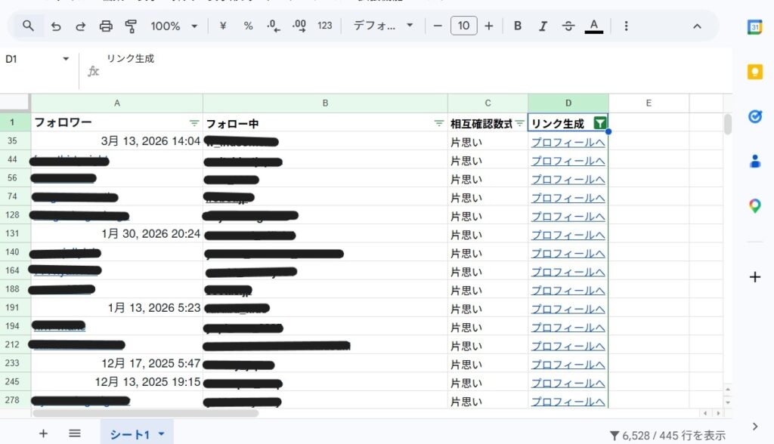
Task: Select the paint format roller icon
Action: 131,26
